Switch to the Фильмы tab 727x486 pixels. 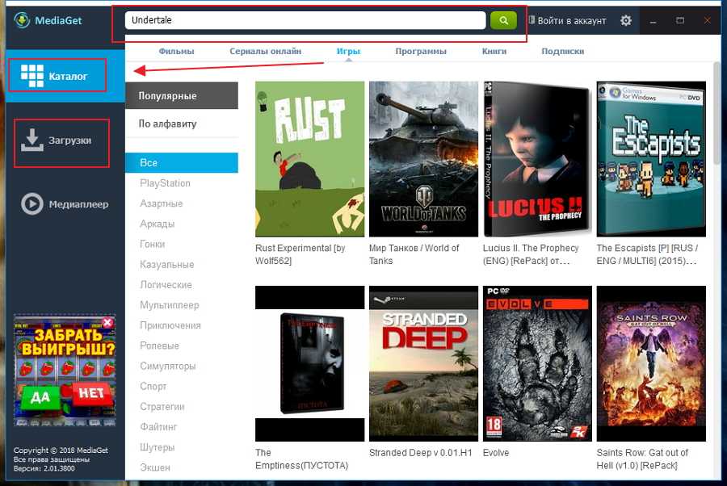click(x=176, y=51)
